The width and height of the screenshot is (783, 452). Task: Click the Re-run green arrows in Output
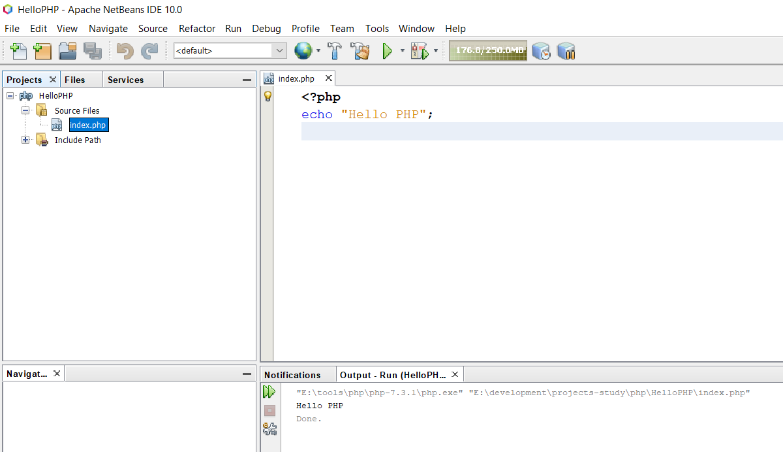pos(269,392)
